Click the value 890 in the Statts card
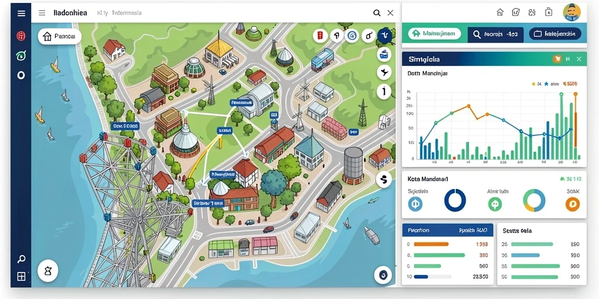The width and height of the screenshot is (599, 299). click(575, 244)
